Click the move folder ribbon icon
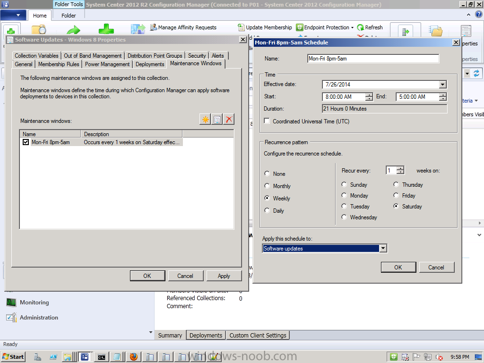The height and width of the screenshot is (363, 484). [x=435, y=31]
